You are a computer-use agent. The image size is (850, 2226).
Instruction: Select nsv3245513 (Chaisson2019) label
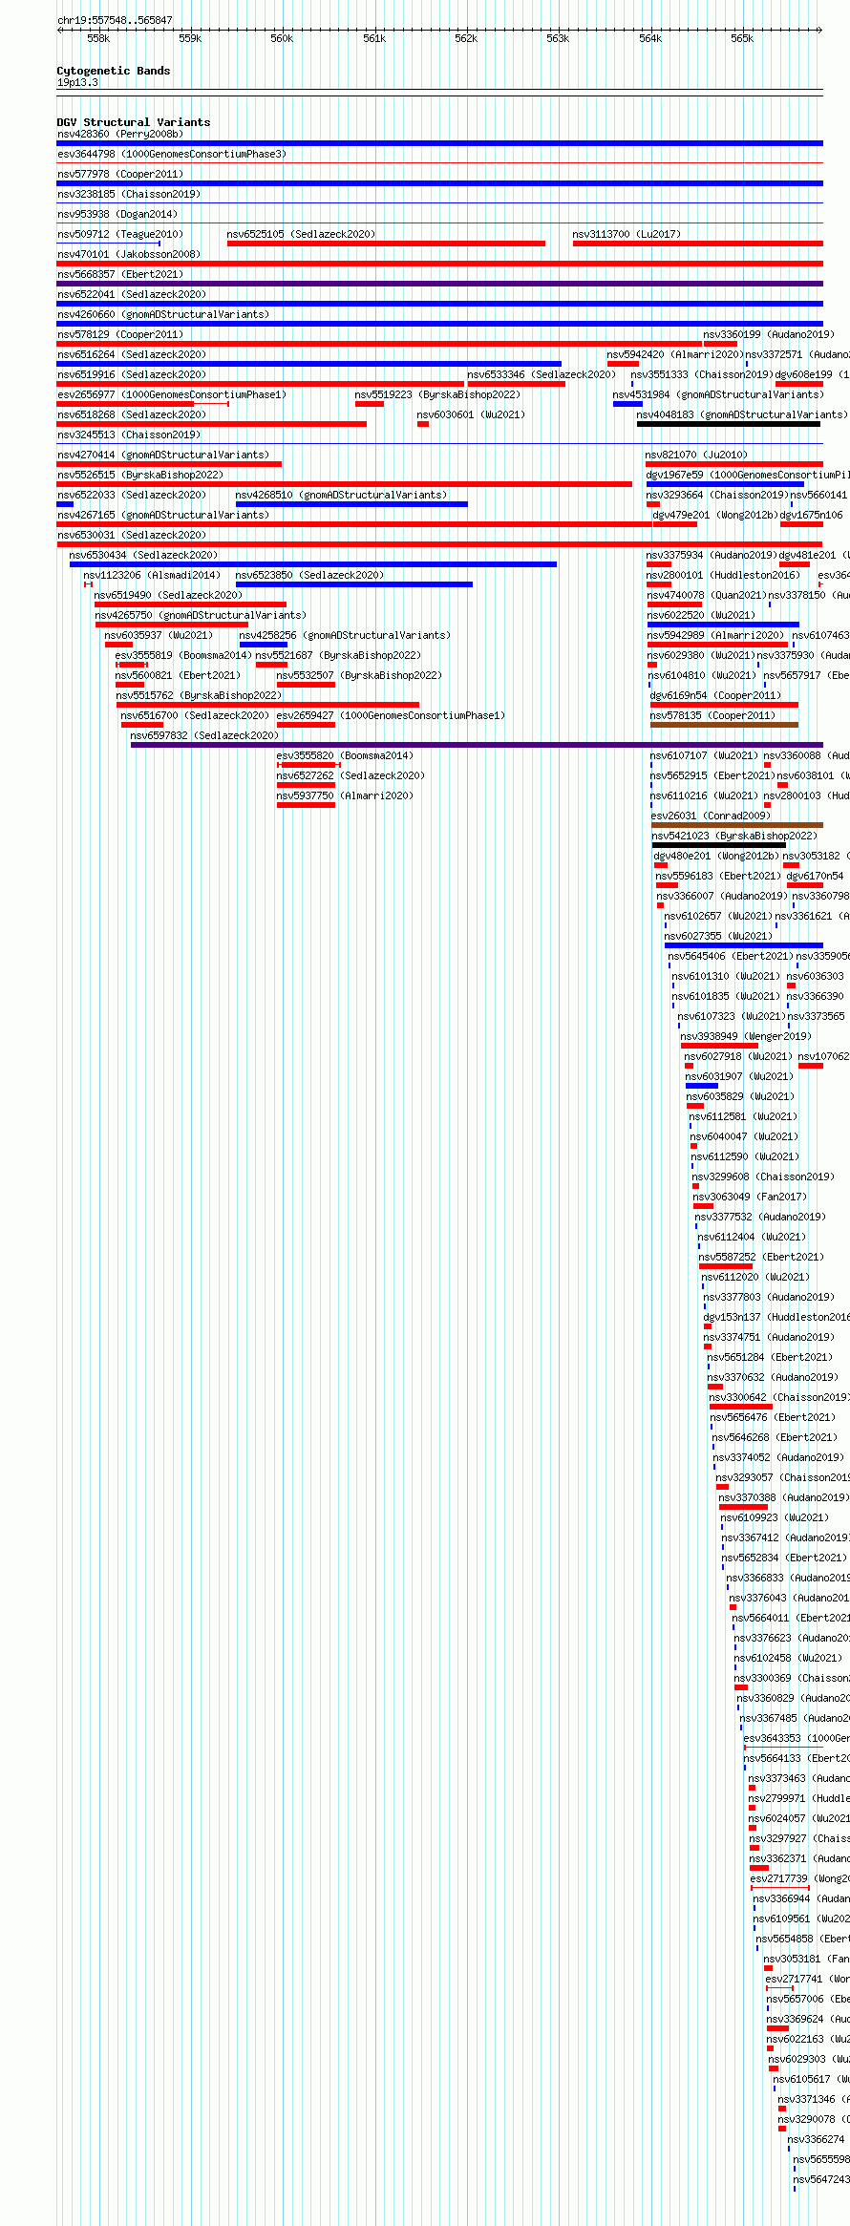pos(129,435)
